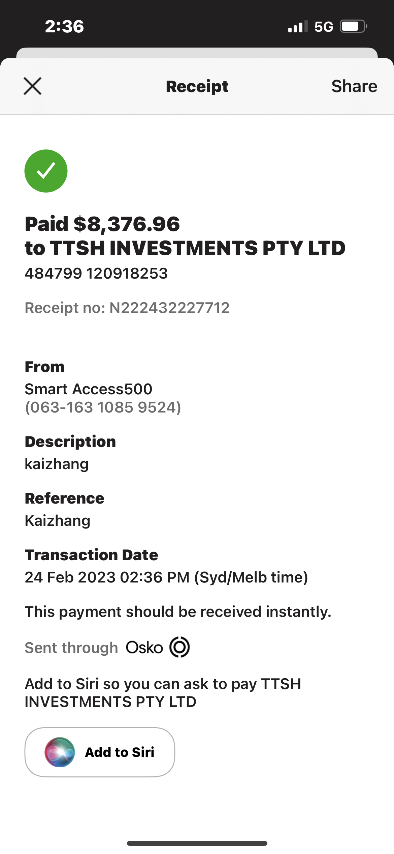
Task: Tap the Add to Siri button
Action: point(100,752)
